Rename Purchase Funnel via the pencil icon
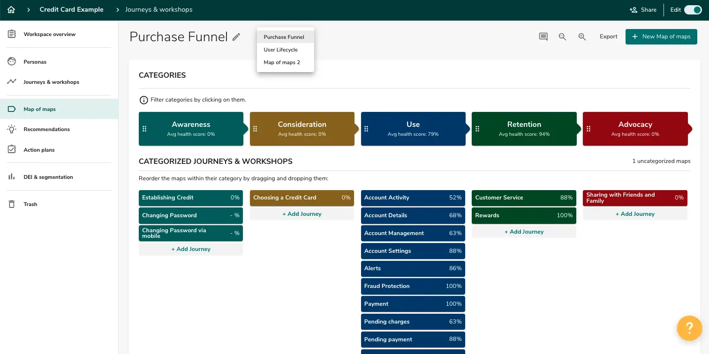Image resolution: width=709 pixels, height=354 pixels. [x=236, y=37]
